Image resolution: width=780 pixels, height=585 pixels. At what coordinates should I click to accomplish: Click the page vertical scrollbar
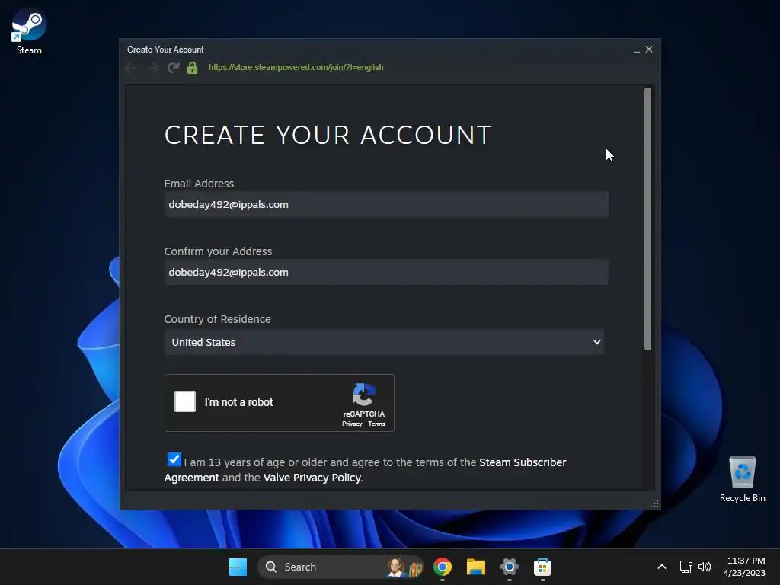point(647,219)
